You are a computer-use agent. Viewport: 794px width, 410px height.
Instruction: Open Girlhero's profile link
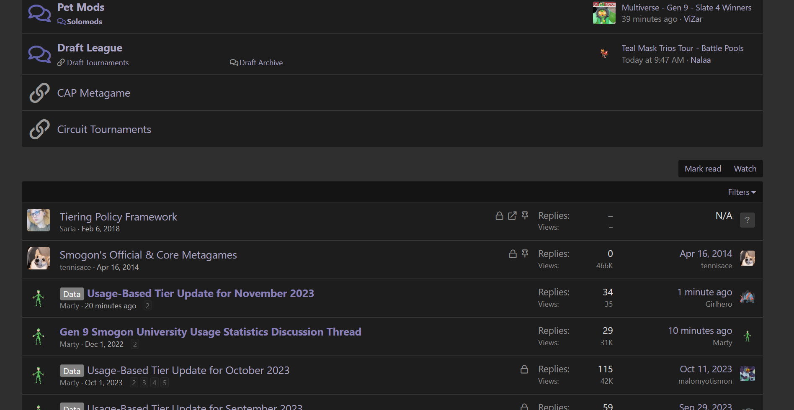[x=719, y=304]
